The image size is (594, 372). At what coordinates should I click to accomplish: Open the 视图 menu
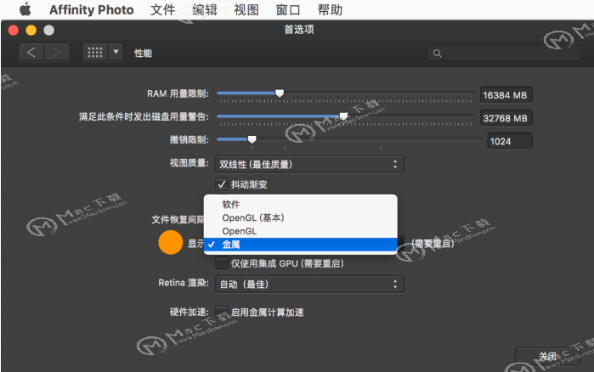[x=246, y=10]
